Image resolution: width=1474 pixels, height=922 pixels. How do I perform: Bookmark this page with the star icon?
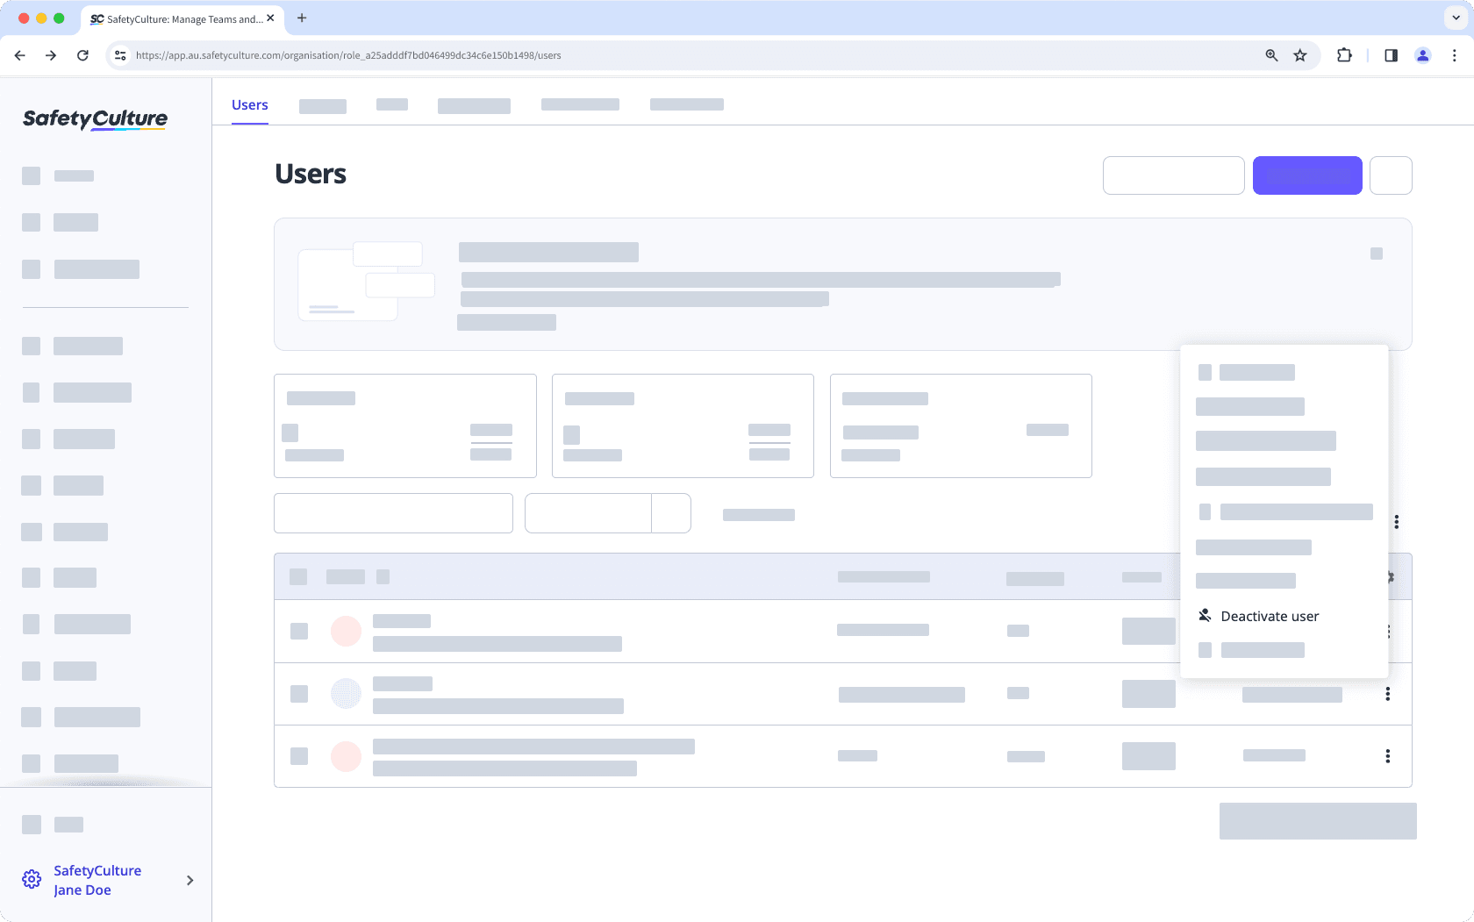tap(1300, 54)
